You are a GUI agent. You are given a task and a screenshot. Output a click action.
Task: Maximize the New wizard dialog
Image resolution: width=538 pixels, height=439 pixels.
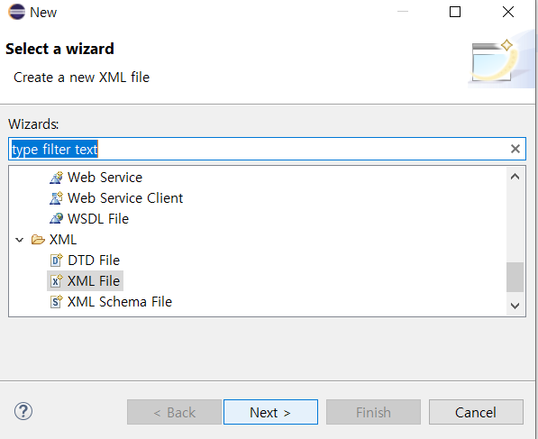(455, 12)
